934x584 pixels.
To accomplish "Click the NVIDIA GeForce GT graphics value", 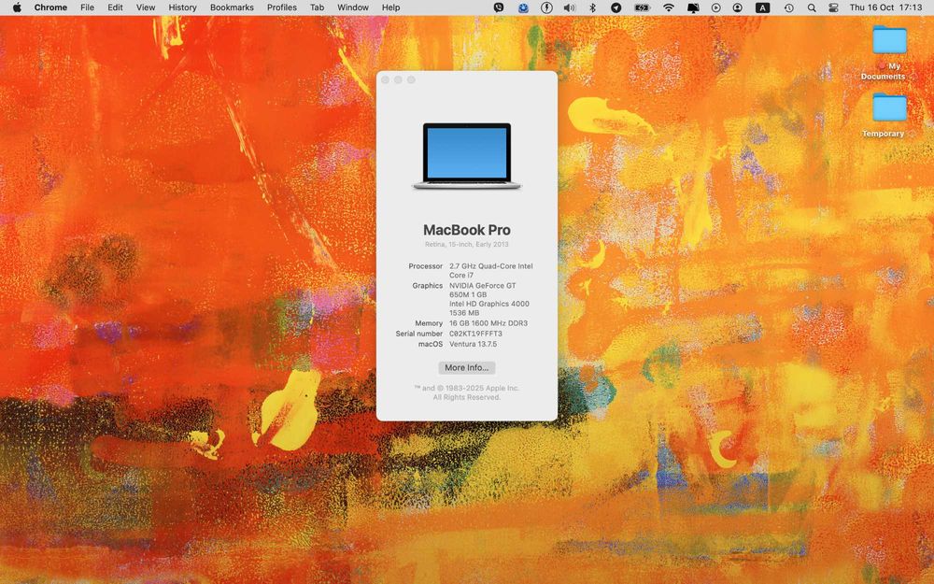I will click(483, 291).
